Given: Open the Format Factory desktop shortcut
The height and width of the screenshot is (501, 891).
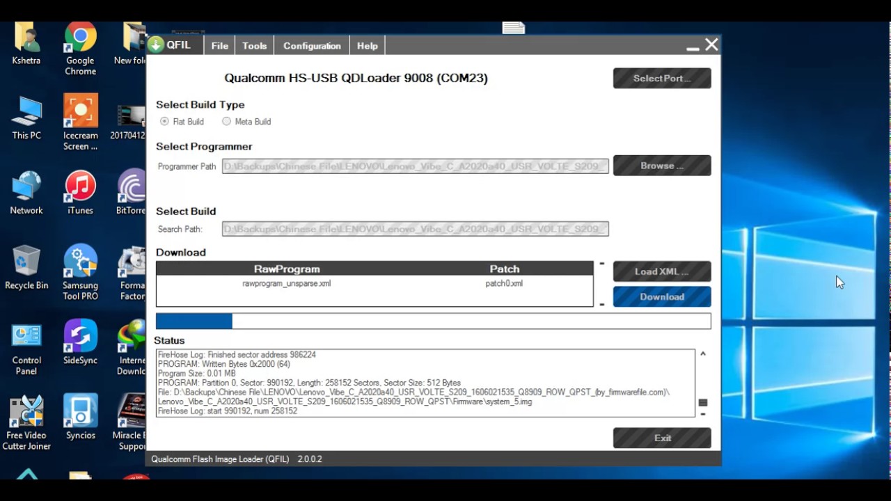Looking at the screenshot, I should tap(131, 273).
